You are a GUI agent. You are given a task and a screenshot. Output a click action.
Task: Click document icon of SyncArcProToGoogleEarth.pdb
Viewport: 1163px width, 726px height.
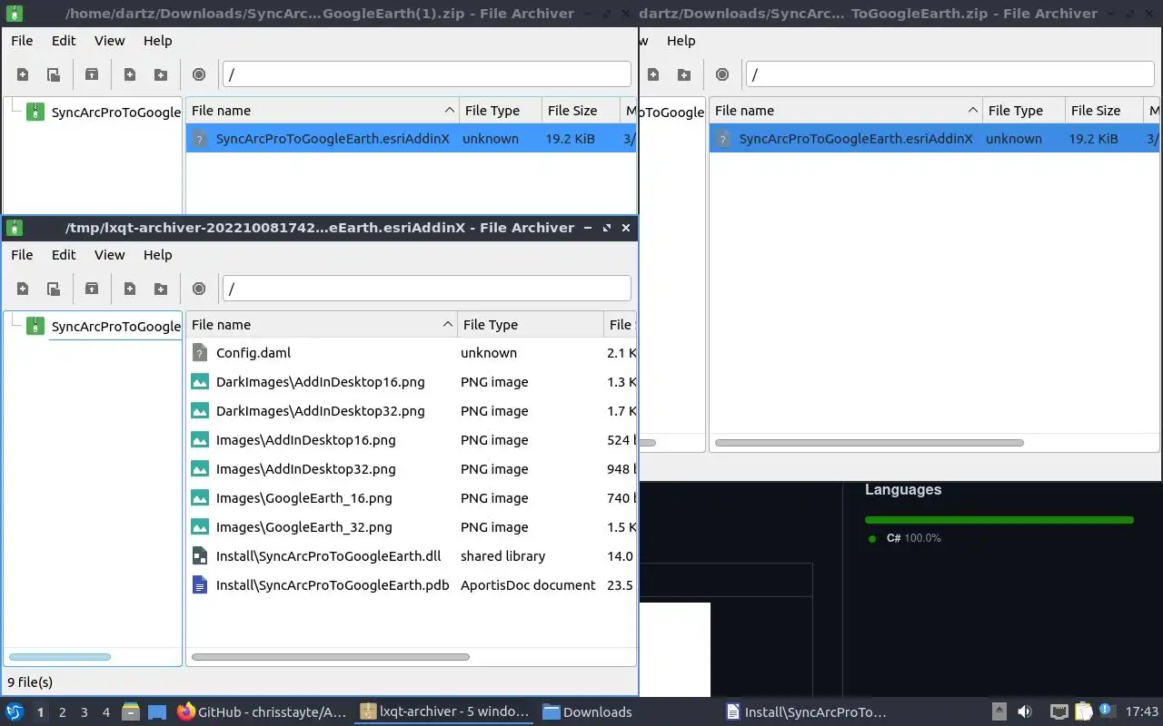click(200, 585)
